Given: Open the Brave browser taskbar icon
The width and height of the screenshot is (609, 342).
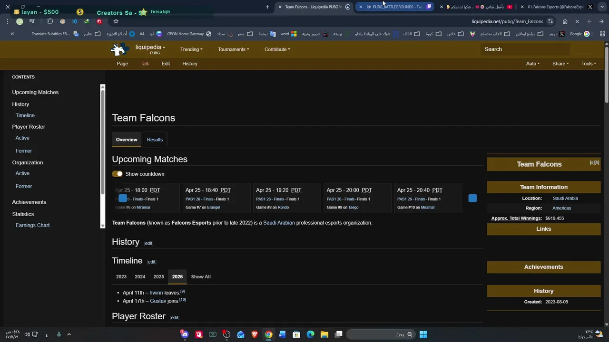Looking at the screenshot, I should point(255,334).
